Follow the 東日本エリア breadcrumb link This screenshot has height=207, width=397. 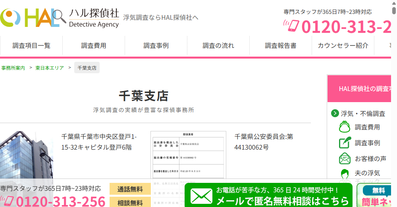(x=50, y=68)
